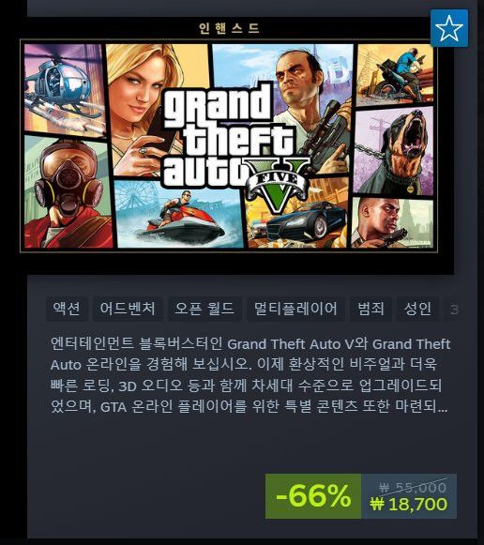Viewport: 484px width, 545px height.
Task: Open the 오픈 월드 tag
Action: click(x=204, y=309)
